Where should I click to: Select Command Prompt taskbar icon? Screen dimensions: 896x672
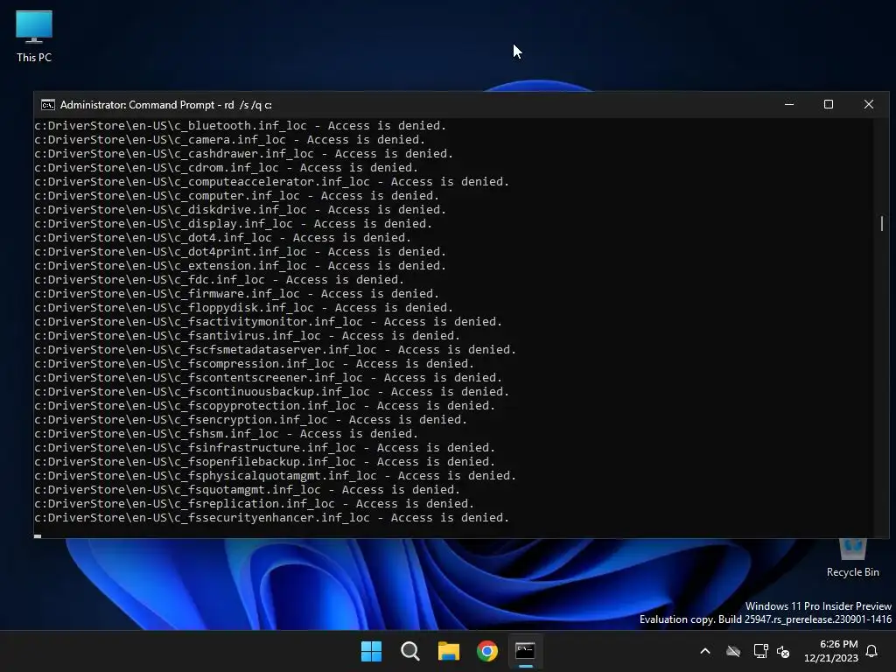525,651
